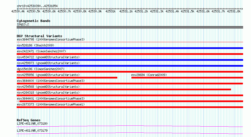Open the esv2422471 (SimonSanchez2007) variant label
The width and height of the screenshot is (251, 137).
point(41,51)
